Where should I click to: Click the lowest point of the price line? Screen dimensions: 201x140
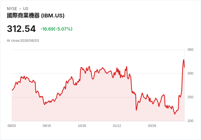175,114
